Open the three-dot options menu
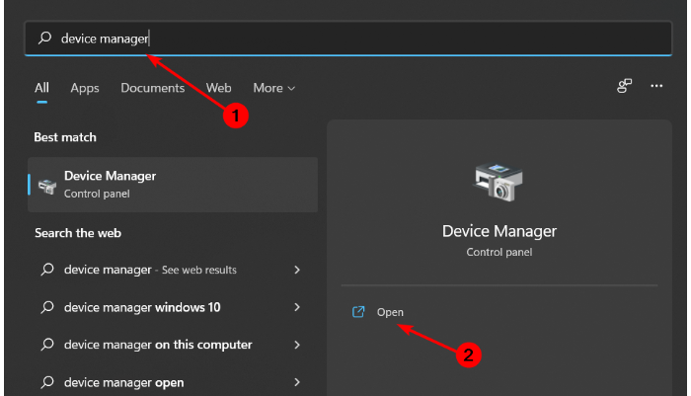 pyautogui.click(x=656, y=86)
